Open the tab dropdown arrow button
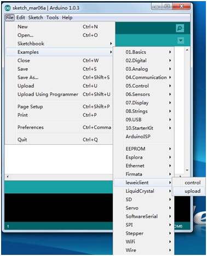 pyautogui.click(x=181, y=41)
